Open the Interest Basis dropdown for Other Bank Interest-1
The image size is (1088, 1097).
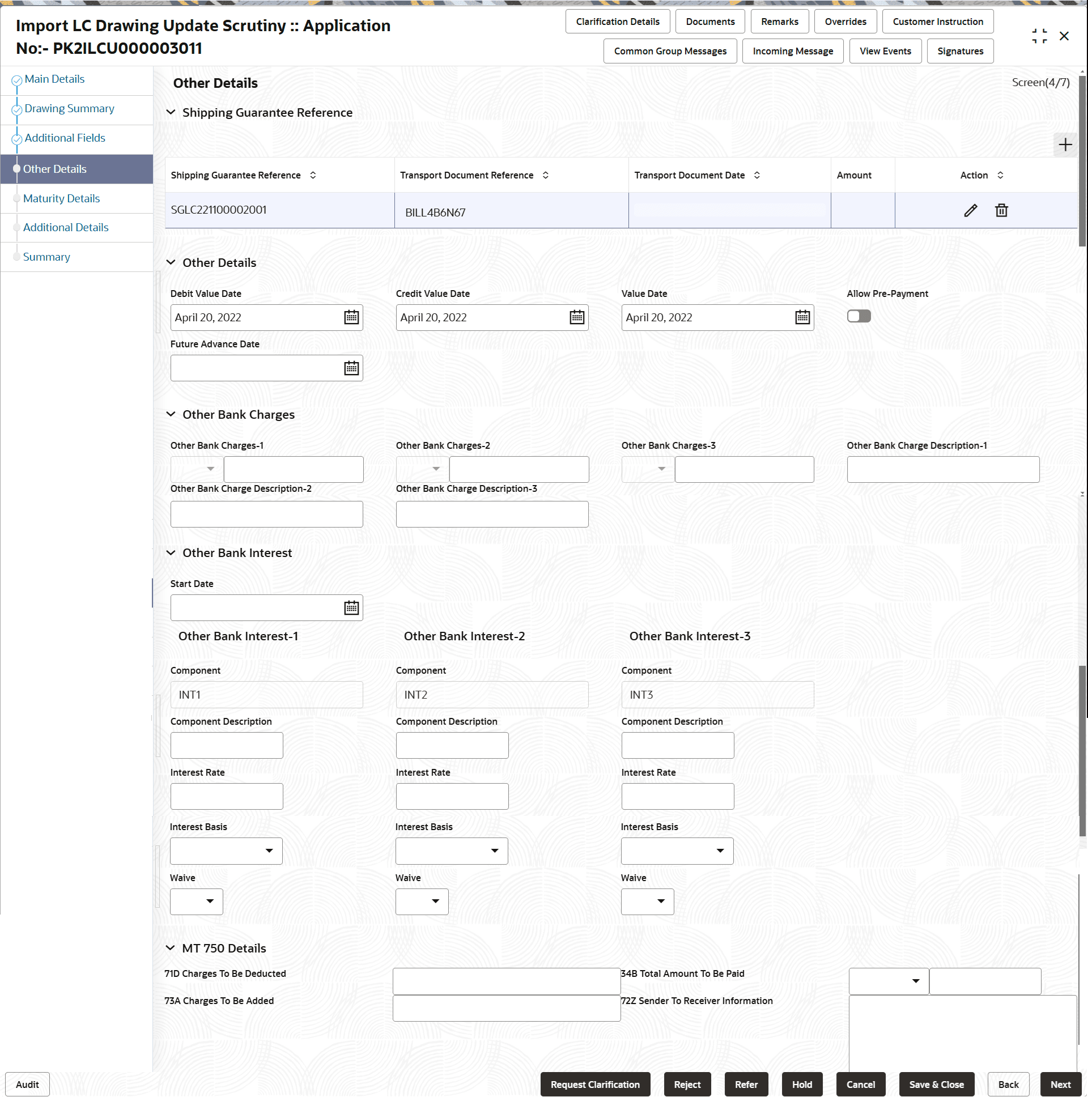tap(270, 851)
